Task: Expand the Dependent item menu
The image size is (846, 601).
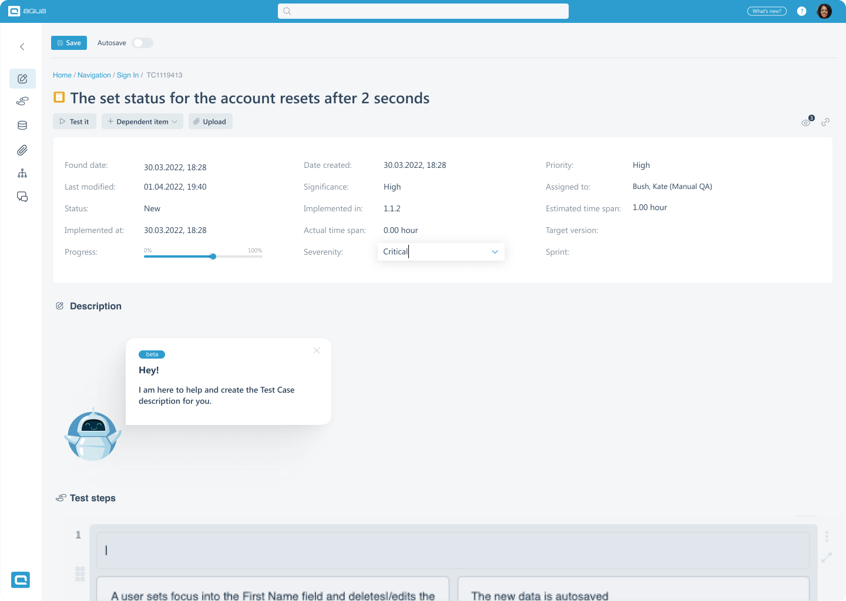Action: [x=142, y=121]
